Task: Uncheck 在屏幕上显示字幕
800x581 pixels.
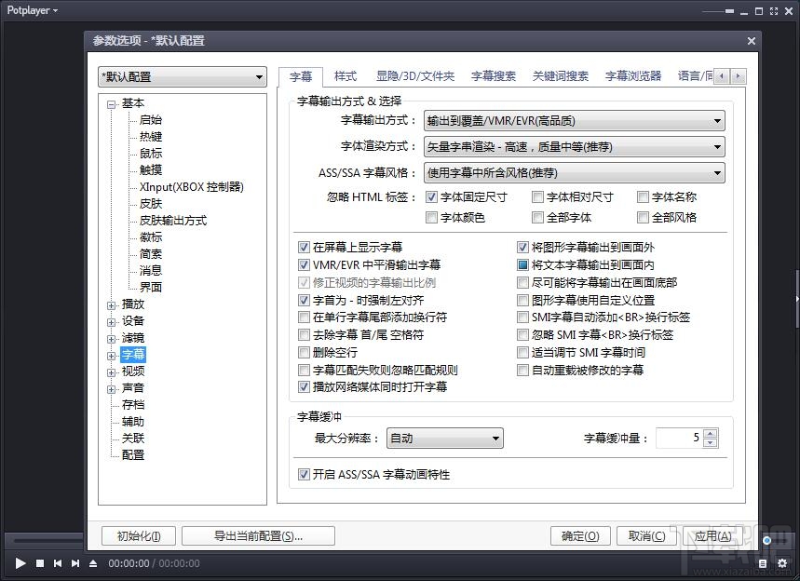Action: [x=304, y=247]
